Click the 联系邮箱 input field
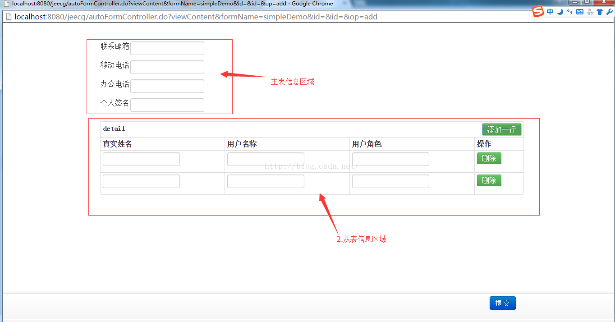This screenshot has width=615, height=322. tap(167, 48)
